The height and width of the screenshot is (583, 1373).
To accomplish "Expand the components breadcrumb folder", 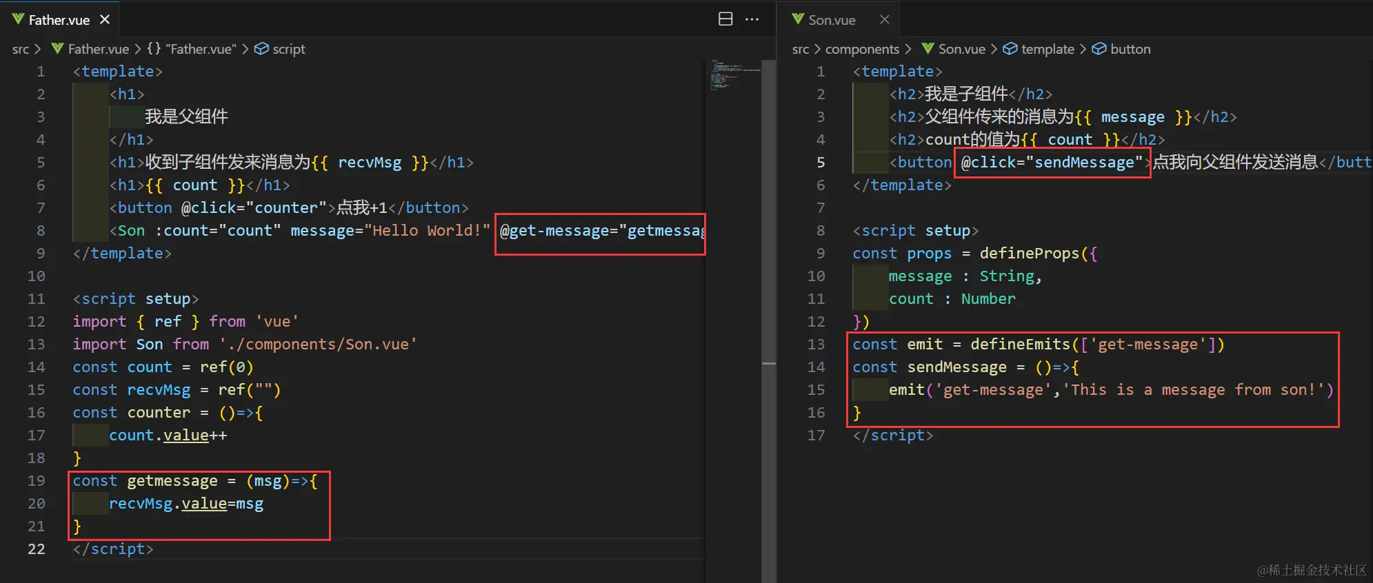I will (862, 49).
